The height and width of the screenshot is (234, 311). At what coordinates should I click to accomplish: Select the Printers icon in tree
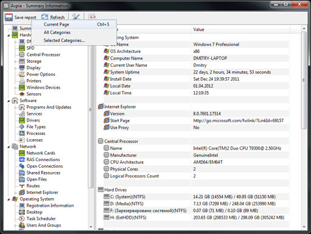click(x=22, y=81)
